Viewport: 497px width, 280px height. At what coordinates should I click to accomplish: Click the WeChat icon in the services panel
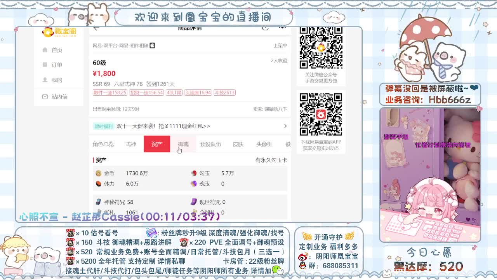click(x=277, y=270)
